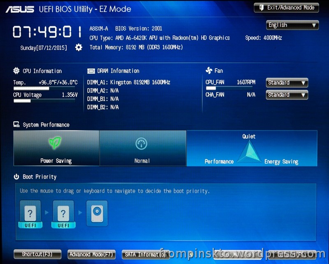Open the CPU_FAN Standard profile dropdown

287,83
